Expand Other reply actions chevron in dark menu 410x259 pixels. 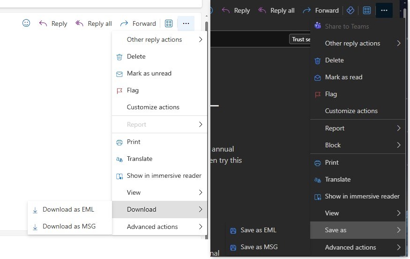(x=398, y=43)
